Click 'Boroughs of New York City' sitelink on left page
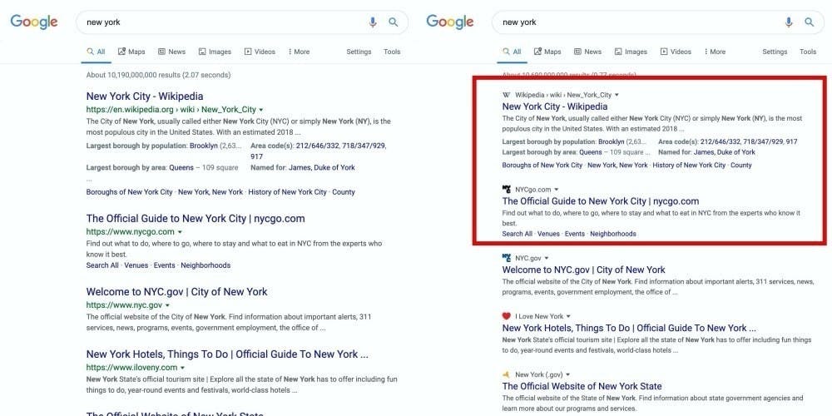The image size is (832, 416). coord(130,192)
